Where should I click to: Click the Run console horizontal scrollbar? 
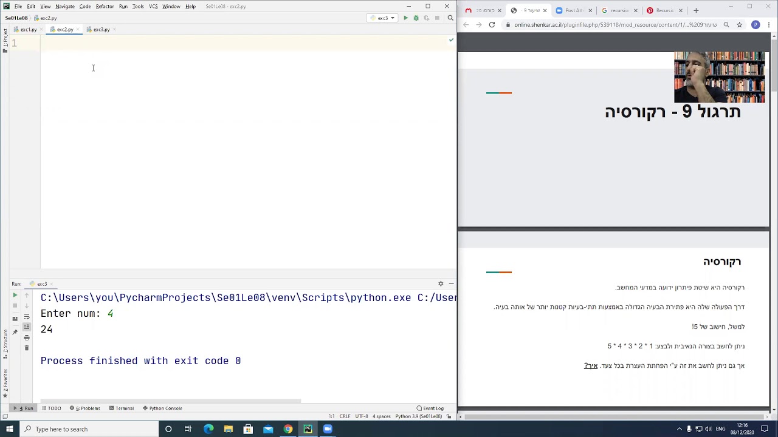tap(171, 401)
